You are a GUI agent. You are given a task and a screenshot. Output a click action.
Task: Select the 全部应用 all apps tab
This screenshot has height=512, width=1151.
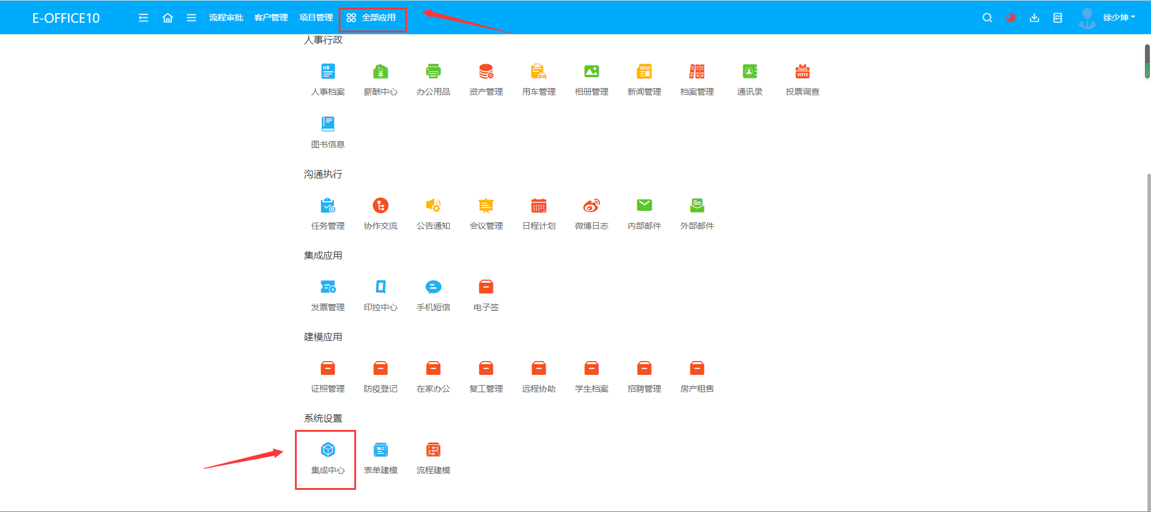pyautogui.click(x=372, y=18)
